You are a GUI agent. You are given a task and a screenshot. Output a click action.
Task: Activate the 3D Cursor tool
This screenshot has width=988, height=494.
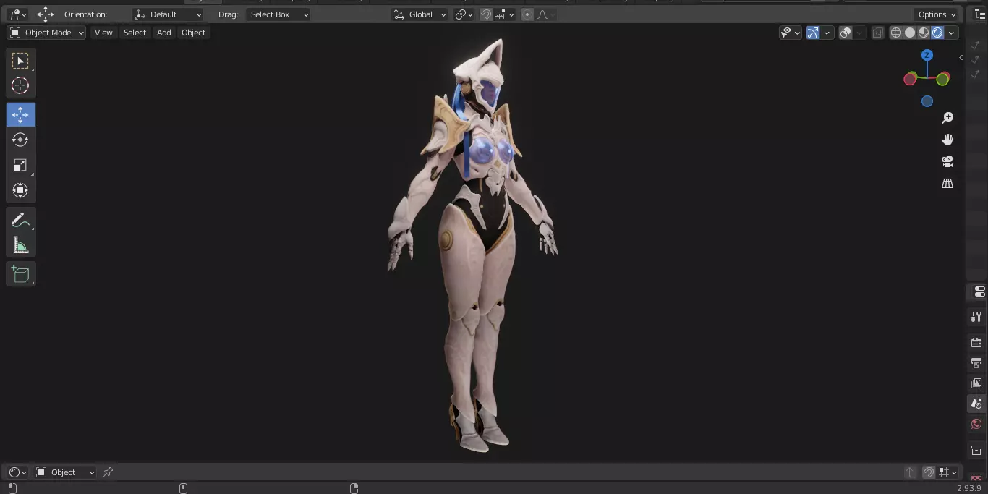click(x=20, y=85)
